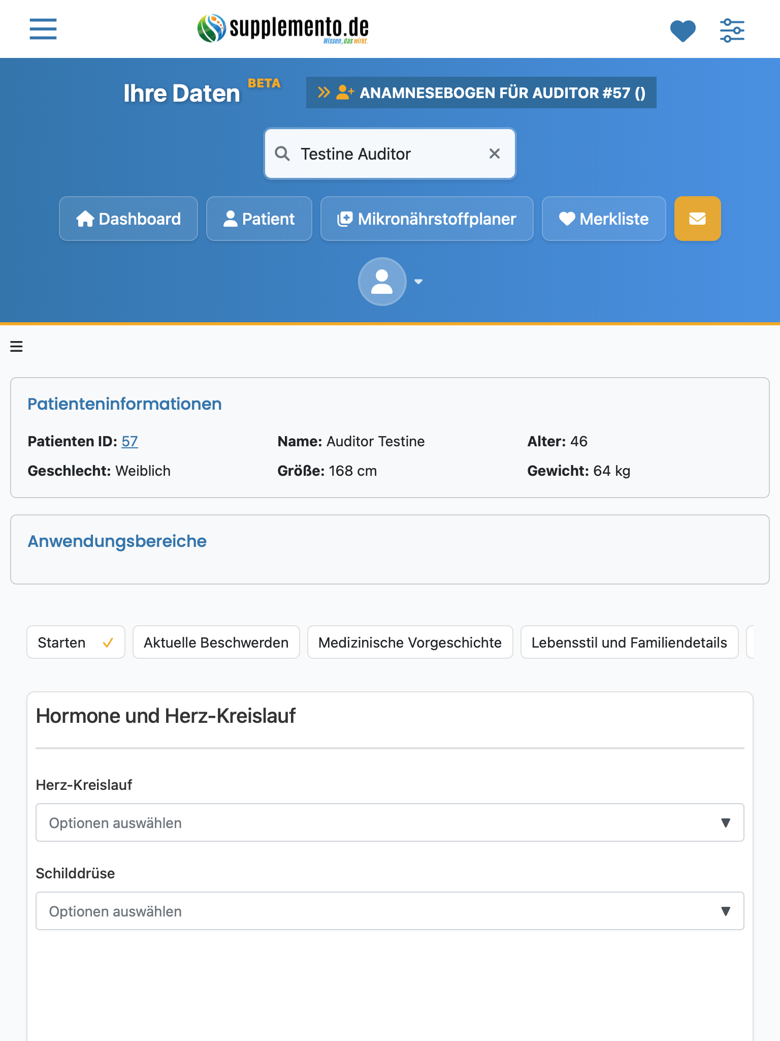Click the Anamnesebogen für Auditor #57 button
Image resolution: width=780 pixels, height=1041 pixels.
point(481,93)
